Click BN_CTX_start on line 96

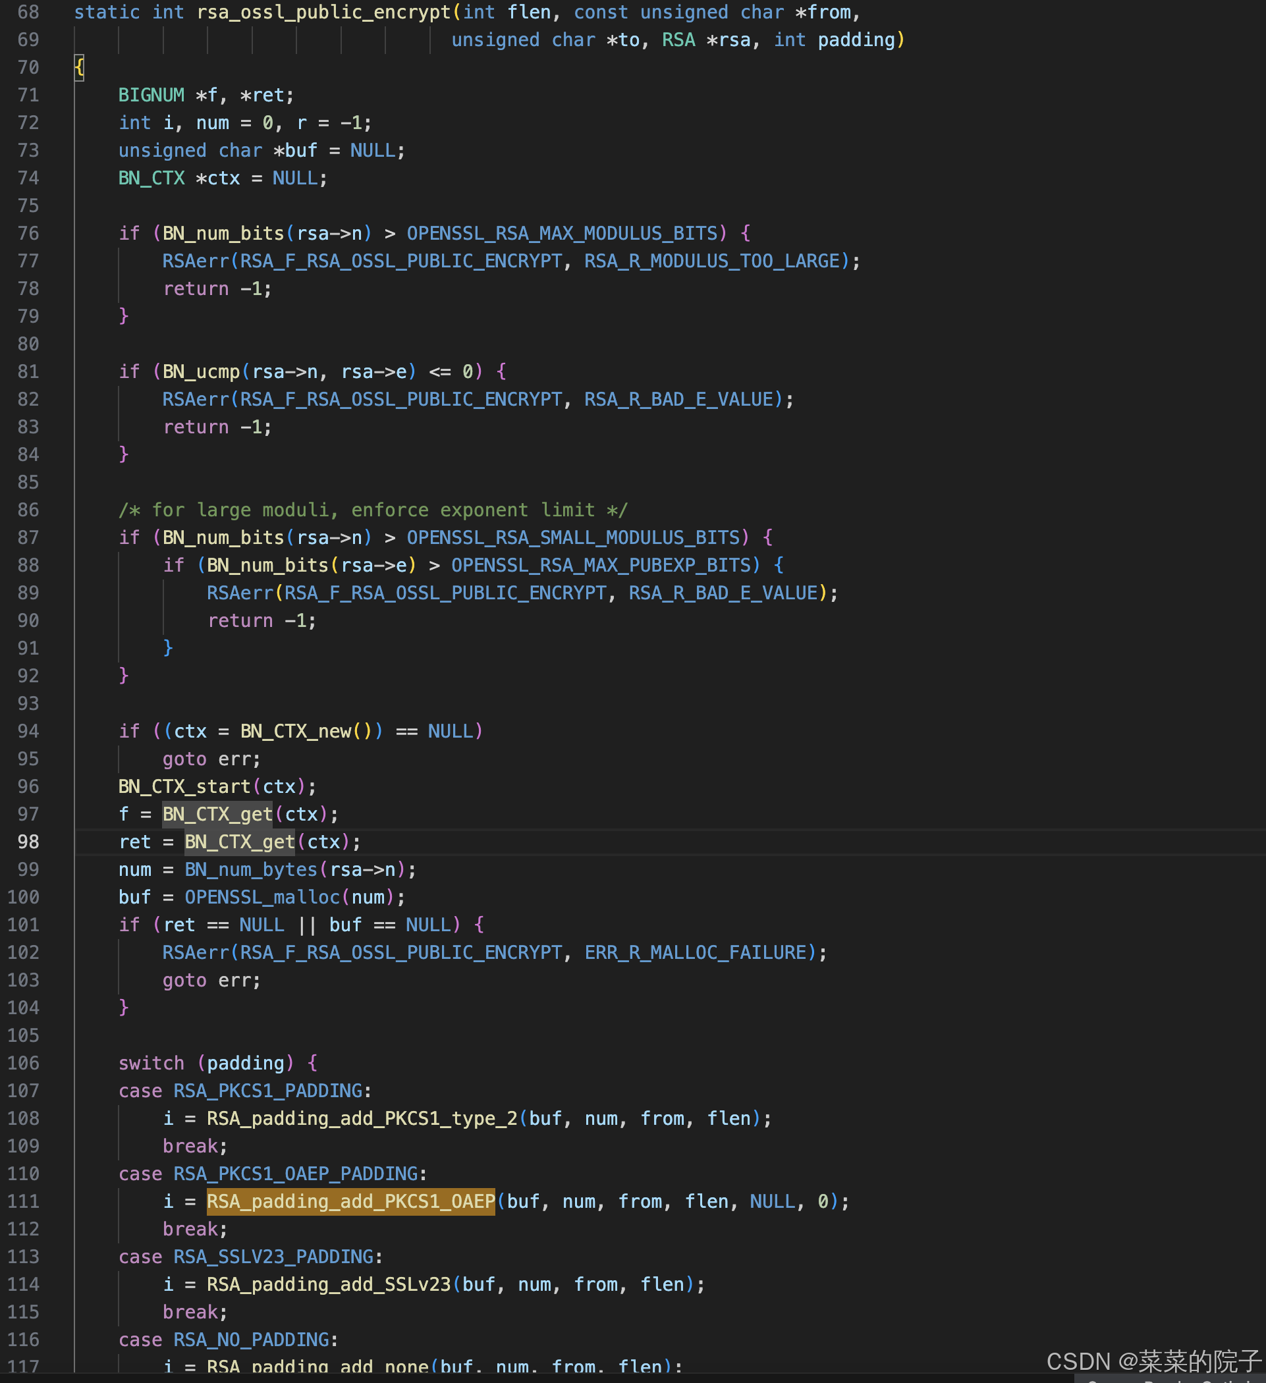[x=184, y=786]
